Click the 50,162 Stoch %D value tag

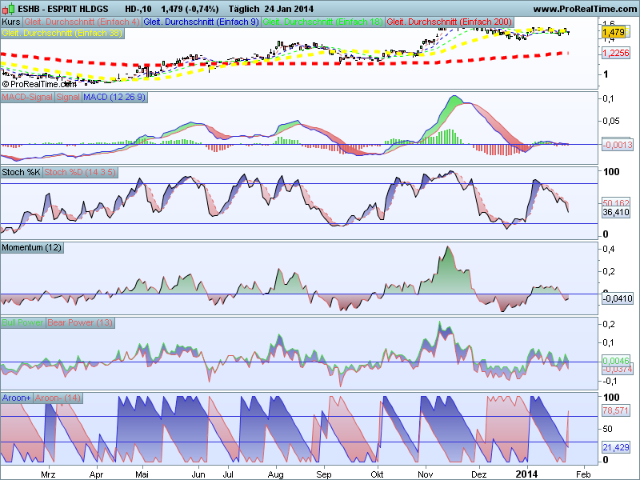(x=616, y=202)
